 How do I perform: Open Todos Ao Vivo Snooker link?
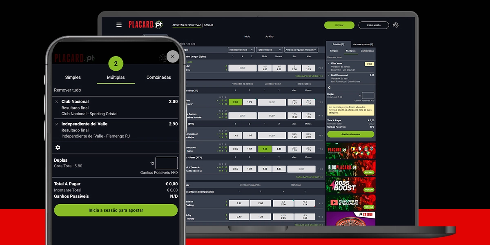309,225
